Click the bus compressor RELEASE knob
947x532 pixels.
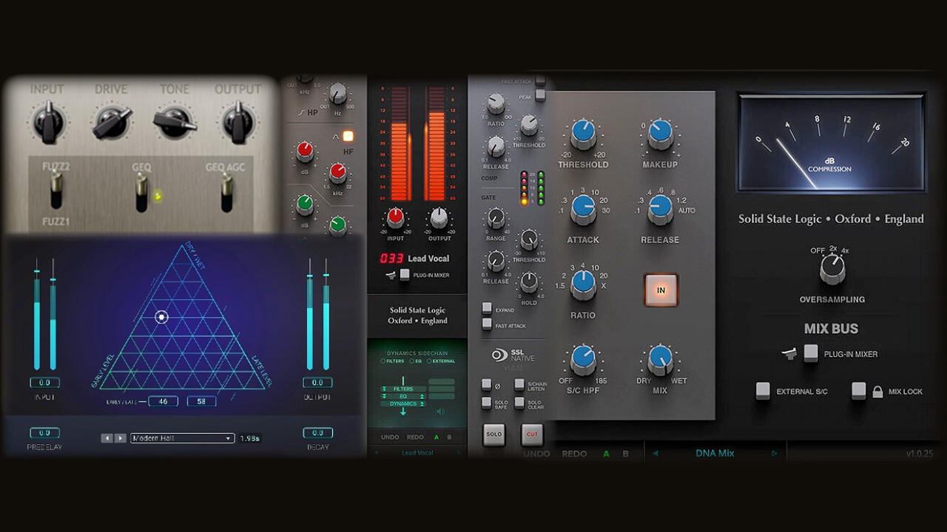660,210
